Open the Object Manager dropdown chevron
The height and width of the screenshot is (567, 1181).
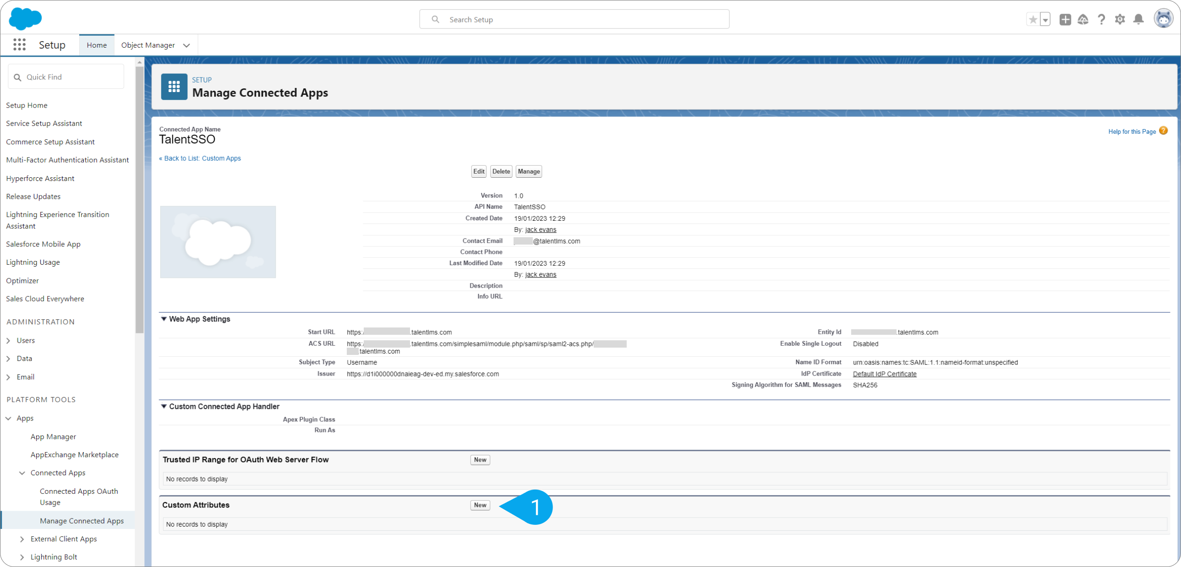[x=186, y=45]
